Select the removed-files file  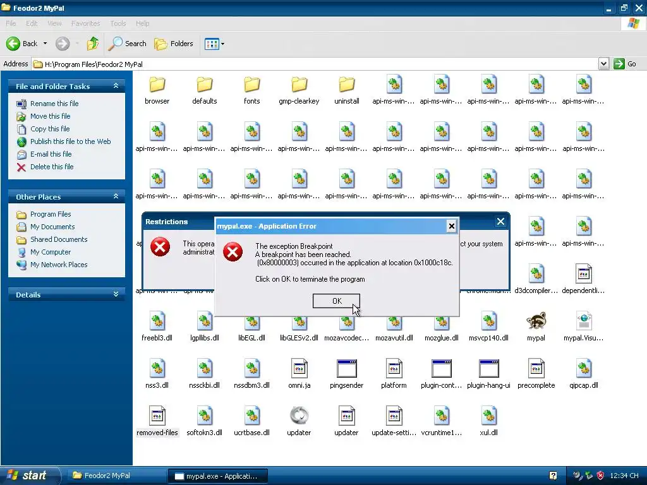(x=157, y=421)
